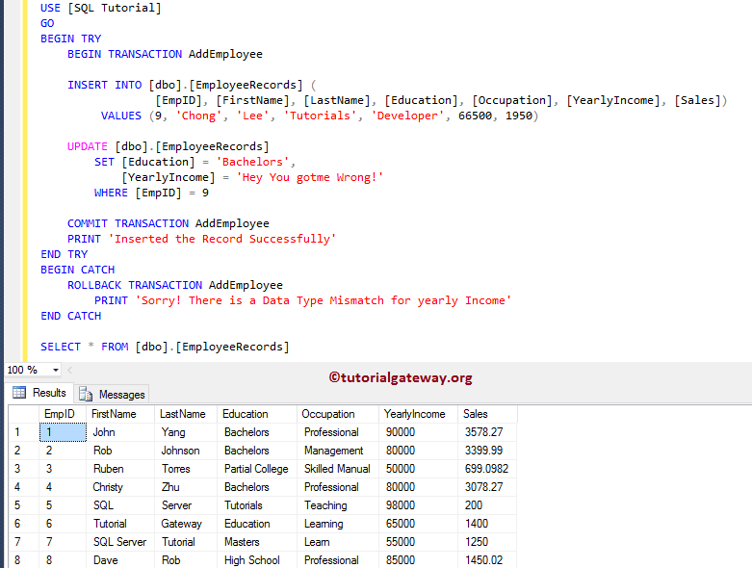Click the INSERT INTO keyword in the query

[x=105, y=85]
